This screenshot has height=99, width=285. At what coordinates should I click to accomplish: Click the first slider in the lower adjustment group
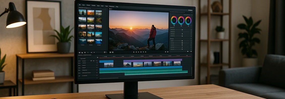click(182, 41)
